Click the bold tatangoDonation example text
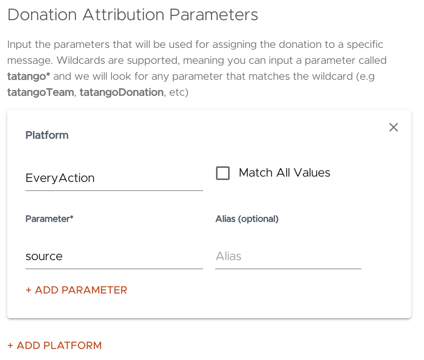The width and height of the screenshot is (424, 360). [121, 92]
